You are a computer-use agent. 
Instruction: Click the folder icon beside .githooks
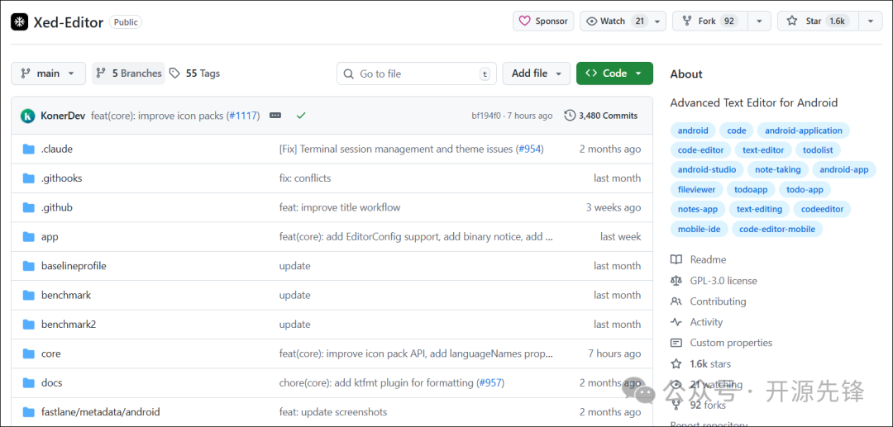click(28, 178)
